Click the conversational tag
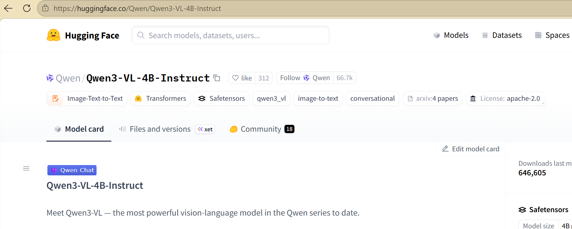 click(372, 99)
